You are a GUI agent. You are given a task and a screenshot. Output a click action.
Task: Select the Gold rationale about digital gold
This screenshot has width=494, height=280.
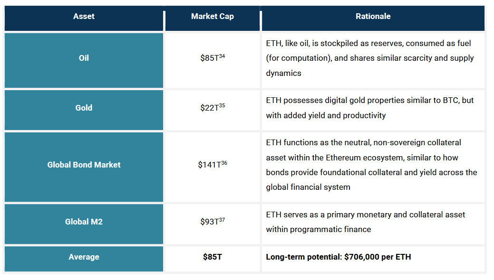pos(370,108)
